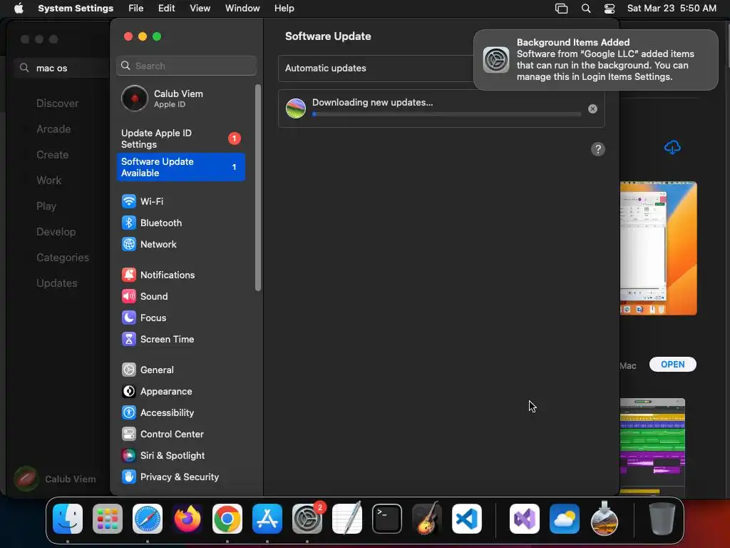This screenshot has height=548, width=730.
Task: Click the settings sidebar scrollbar
Action: point(258,188)
